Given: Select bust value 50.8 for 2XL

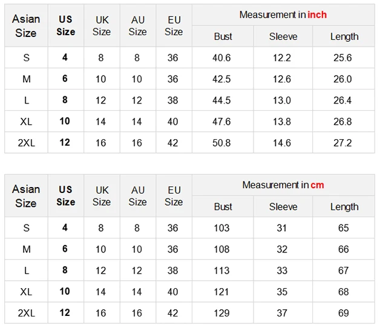Looking at the screenshot, I should [x=221, y=143].
